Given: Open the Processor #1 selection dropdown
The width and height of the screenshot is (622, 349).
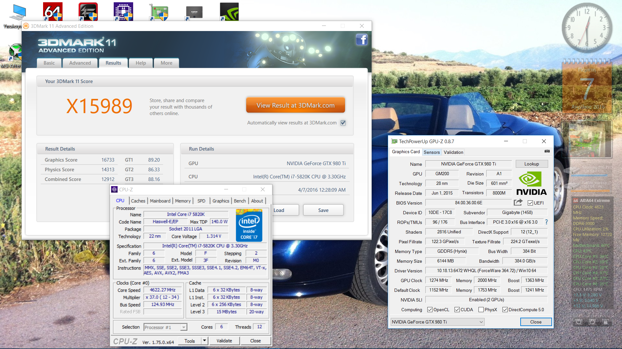Looking at the screenshot, I should click(x=165, y=327).
